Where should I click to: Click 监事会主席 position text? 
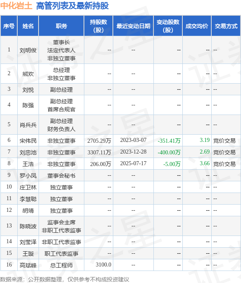coord(61,222)
